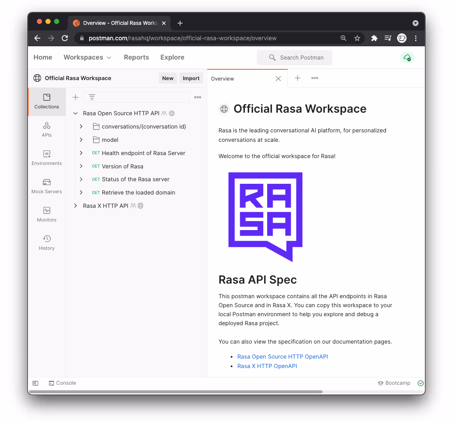Expand Status of the Rasa server request
This screenshot has width=455, height=422.
[x=81, y=180]
